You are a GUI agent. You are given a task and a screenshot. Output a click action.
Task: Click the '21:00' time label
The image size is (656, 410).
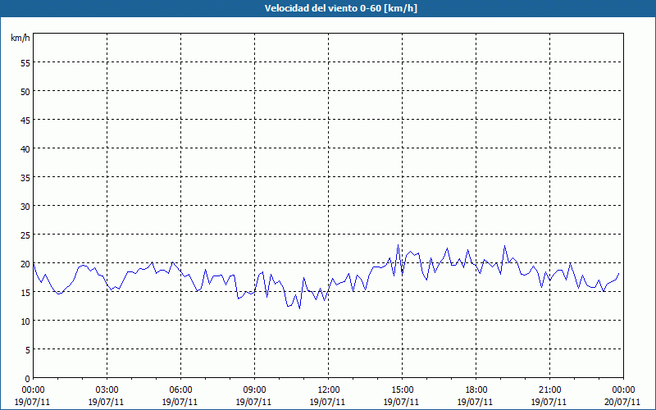coord(549,390)
